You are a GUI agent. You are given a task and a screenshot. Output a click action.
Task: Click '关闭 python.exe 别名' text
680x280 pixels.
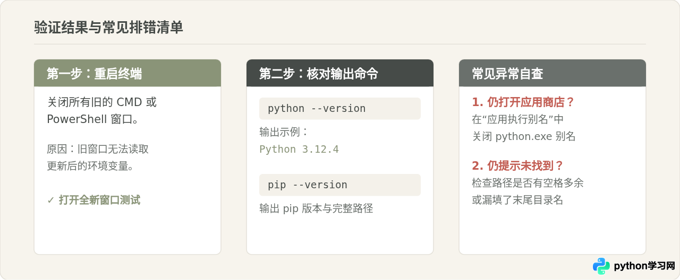click(x=524, y=136)
